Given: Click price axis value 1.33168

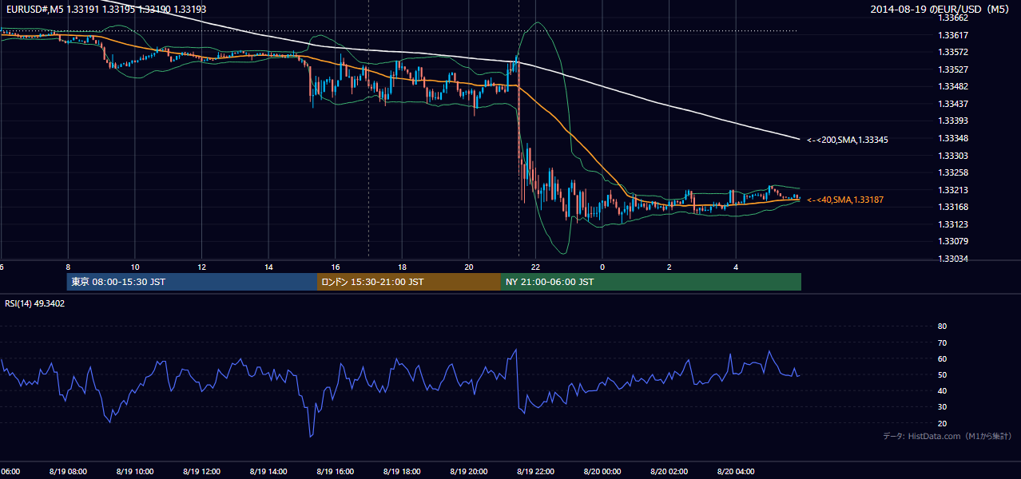Looking at the screenshot, I should (953, 208).
